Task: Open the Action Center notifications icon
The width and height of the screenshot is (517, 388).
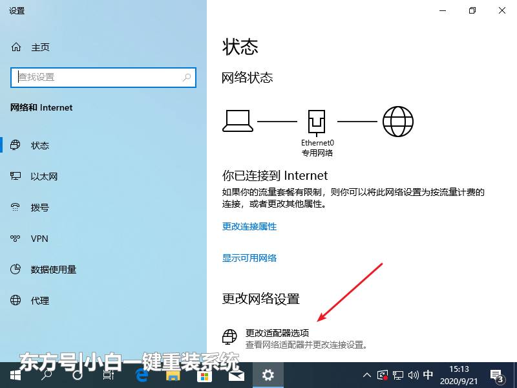Action: [x=497, y=376]
